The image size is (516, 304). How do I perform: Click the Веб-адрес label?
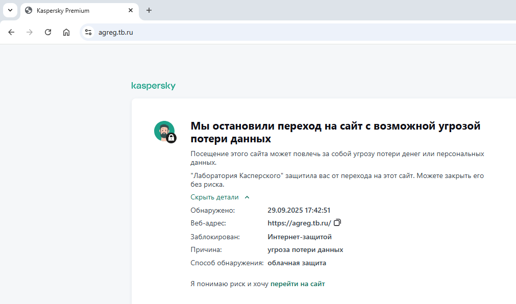pos(208,223)
